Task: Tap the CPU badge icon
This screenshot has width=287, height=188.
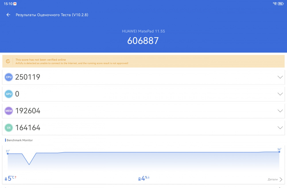Action: point(9,77)
